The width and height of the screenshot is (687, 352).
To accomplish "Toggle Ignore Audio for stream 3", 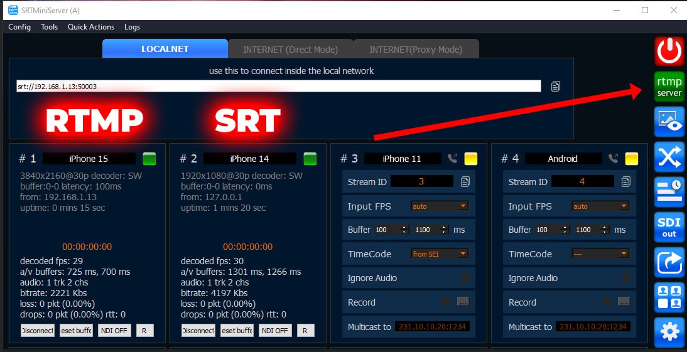I will (465, 277).
